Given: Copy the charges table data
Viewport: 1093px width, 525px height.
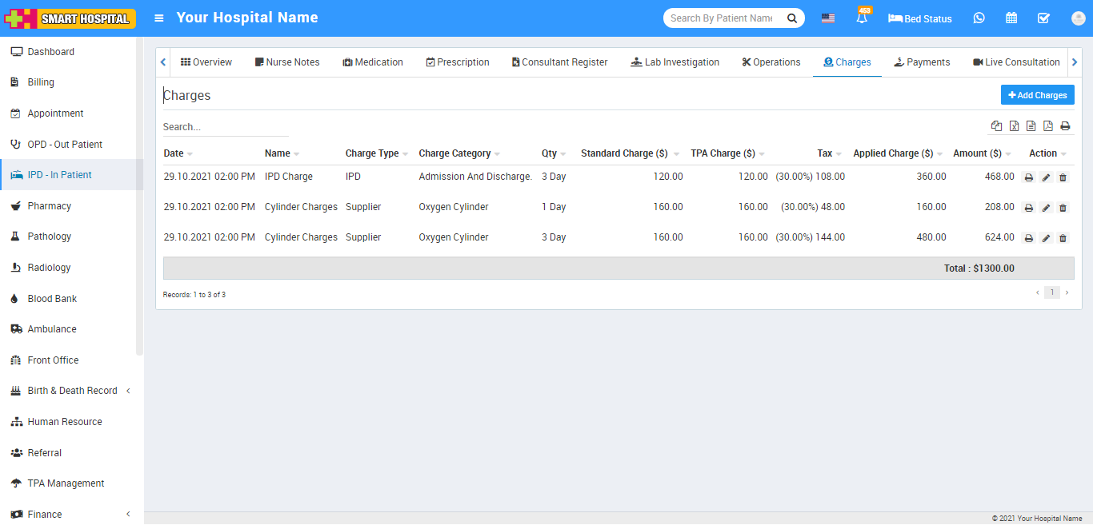Looking at the screenshot, I should (996, 126).
